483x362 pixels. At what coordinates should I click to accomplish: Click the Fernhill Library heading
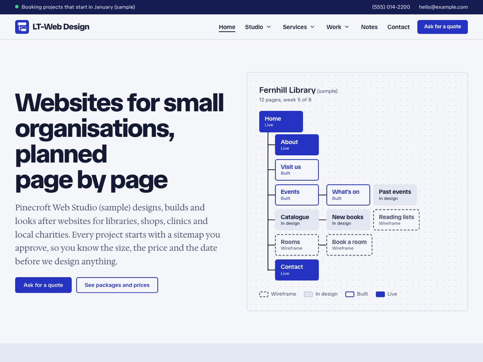point(287,90)
